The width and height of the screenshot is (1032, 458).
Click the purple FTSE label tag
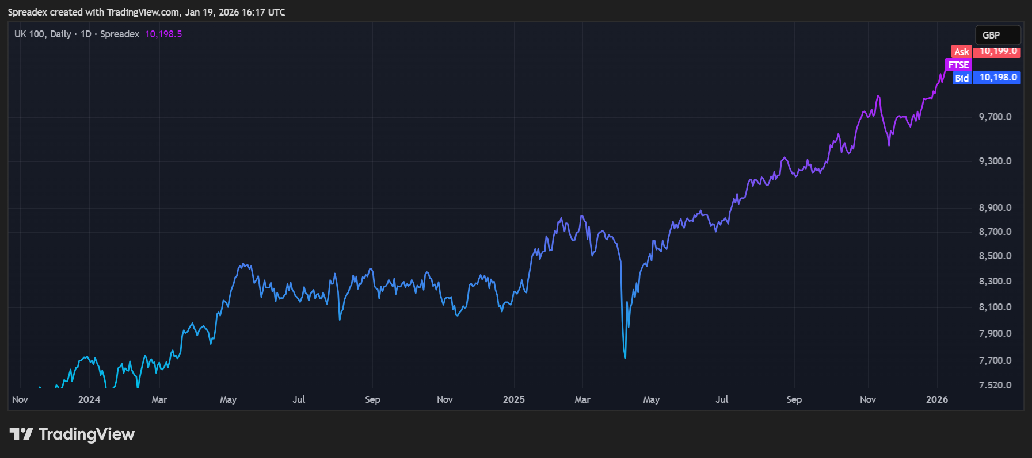point(958,65)
